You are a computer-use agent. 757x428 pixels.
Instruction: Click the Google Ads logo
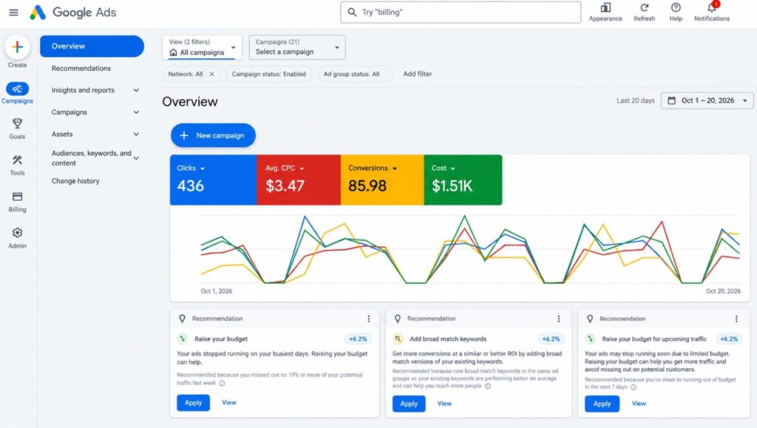(73, 13)
